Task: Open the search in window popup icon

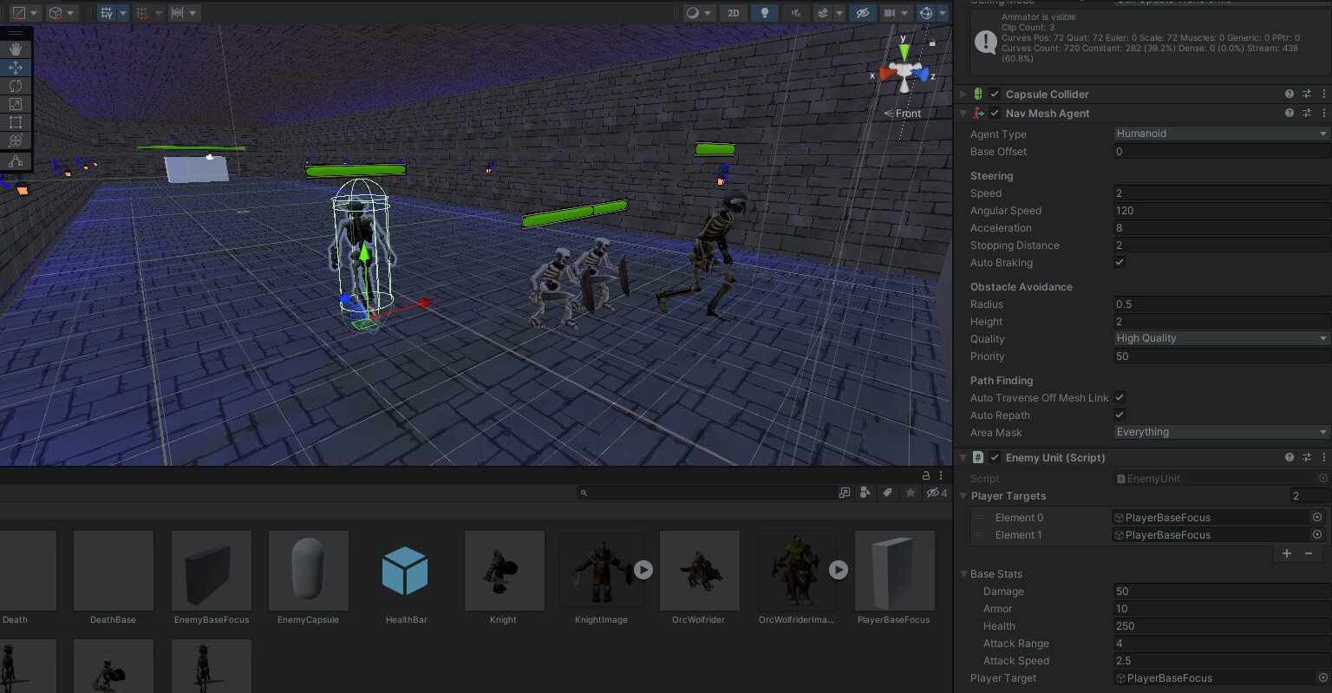Action: 845,493
